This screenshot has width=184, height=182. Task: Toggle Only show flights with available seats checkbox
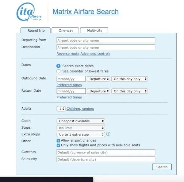pyautogui.click(x=58, y=145)
